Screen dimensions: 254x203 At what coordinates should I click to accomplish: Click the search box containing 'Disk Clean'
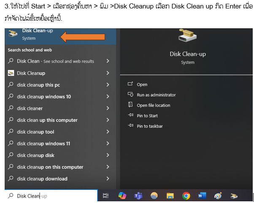[x=51, y=196]
